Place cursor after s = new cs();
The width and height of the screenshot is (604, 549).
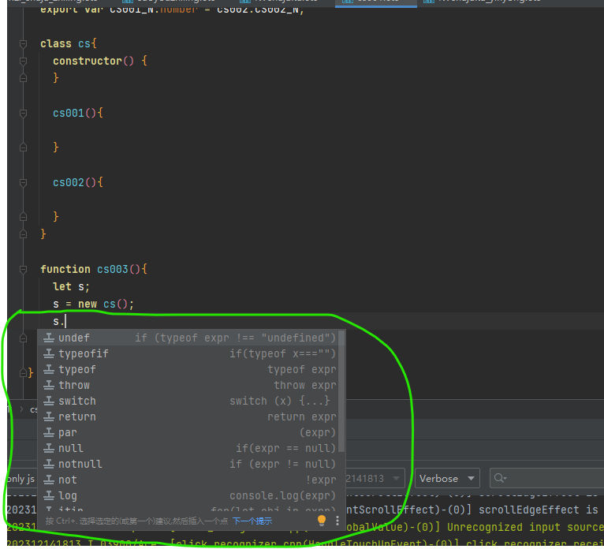134,304
